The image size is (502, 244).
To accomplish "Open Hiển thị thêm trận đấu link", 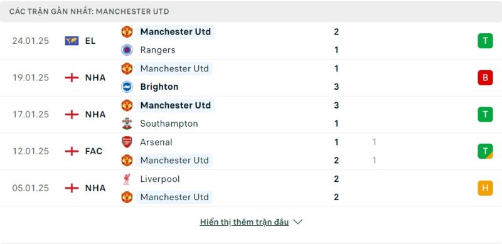I will point(244,222).
